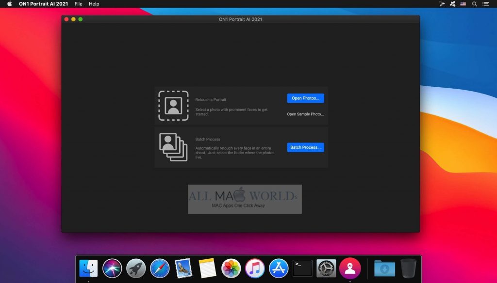Screen dimensions: 497x283
Task: Click the Batch Process heading text
Action: pos(208,139)
